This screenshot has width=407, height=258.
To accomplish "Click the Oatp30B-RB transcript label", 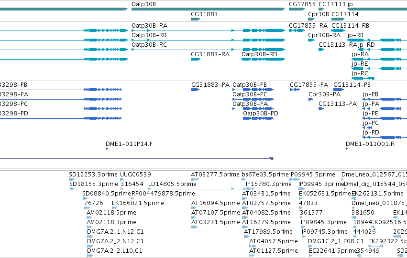I will coord(149,35).
